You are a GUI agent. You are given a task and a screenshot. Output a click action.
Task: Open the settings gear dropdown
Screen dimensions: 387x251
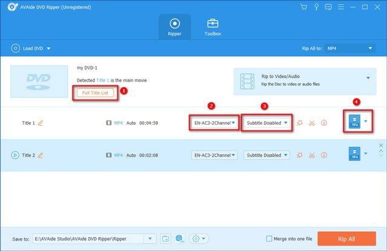[x=199, y=239]
